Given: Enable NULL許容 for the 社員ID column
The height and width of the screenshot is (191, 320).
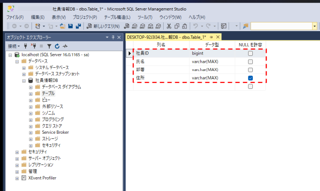Looking at the screenshot, I should coord(250,54).
